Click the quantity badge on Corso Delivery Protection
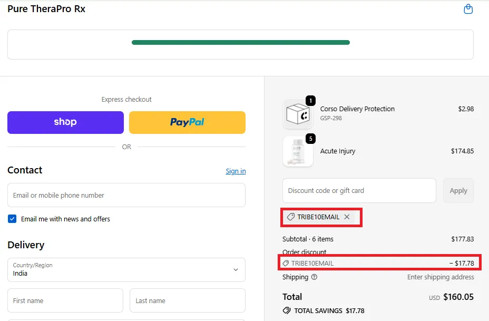Image resolution: width=489 pixels, height=321 pixels. (310, 100)
